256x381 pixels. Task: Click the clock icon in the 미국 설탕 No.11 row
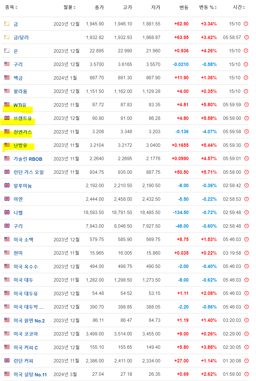pyautogui.click(x=246, y=374)
